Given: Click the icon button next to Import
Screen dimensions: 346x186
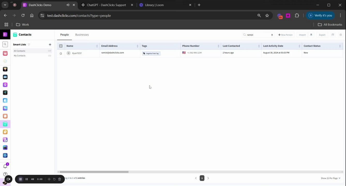Looking at the screenshot, I should (311, 35).
